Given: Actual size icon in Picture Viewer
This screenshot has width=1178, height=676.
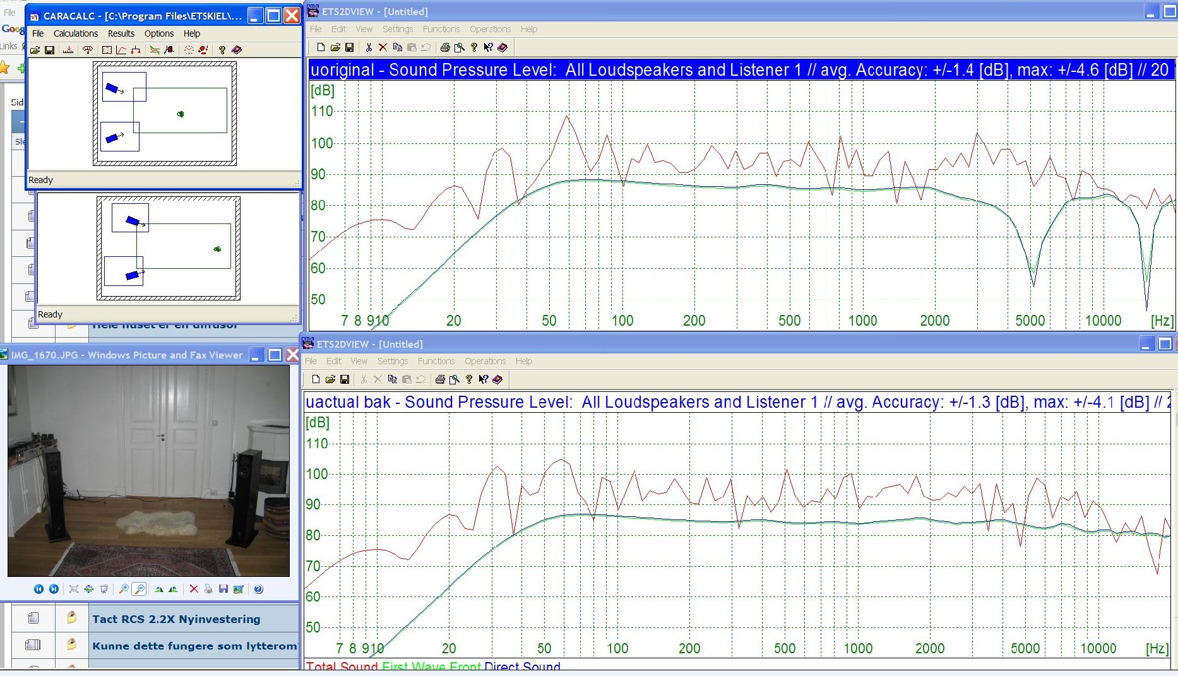Looking at the screenshot, I should (89, 589).
